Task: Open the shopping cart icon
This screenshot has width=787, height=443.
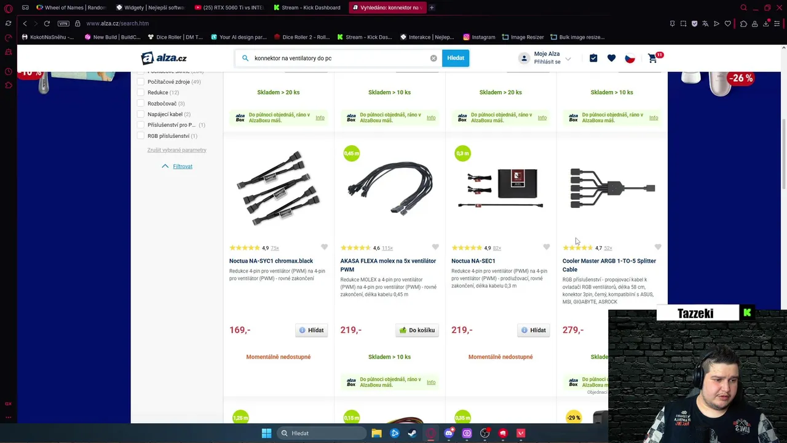Action: [653, 58]
